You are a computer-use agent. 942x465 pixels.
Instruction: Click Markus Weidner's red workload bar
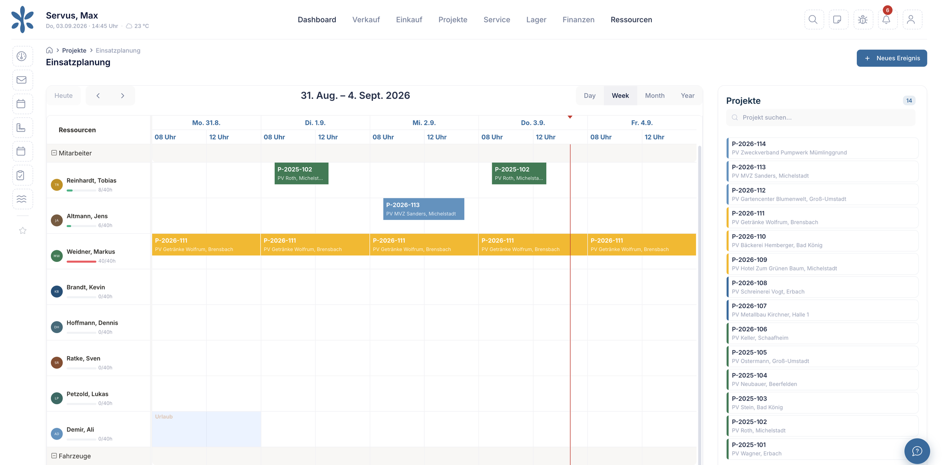pos(81,261)
